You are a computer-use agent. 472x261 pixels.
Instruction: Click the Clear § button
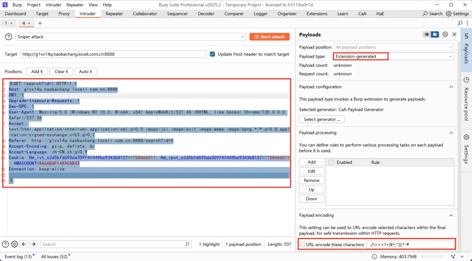[61, 72]
